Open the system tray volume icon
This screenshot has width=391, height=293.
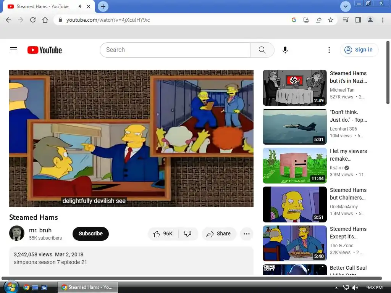tap(355, 288)
